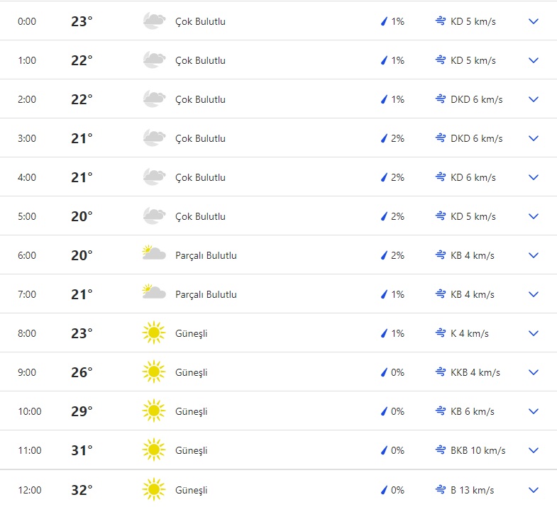The image size is (557, 507).
Task: Click the "Güneşli" label at 10:00
Action: click(192, 411)
